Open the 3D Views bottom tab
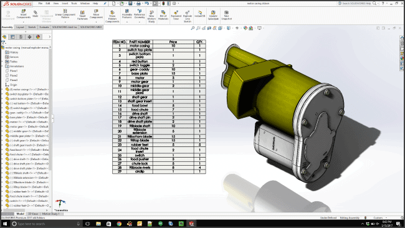This screenshot has height=228, width=405. pyautogui.click(x=33, y=214)
